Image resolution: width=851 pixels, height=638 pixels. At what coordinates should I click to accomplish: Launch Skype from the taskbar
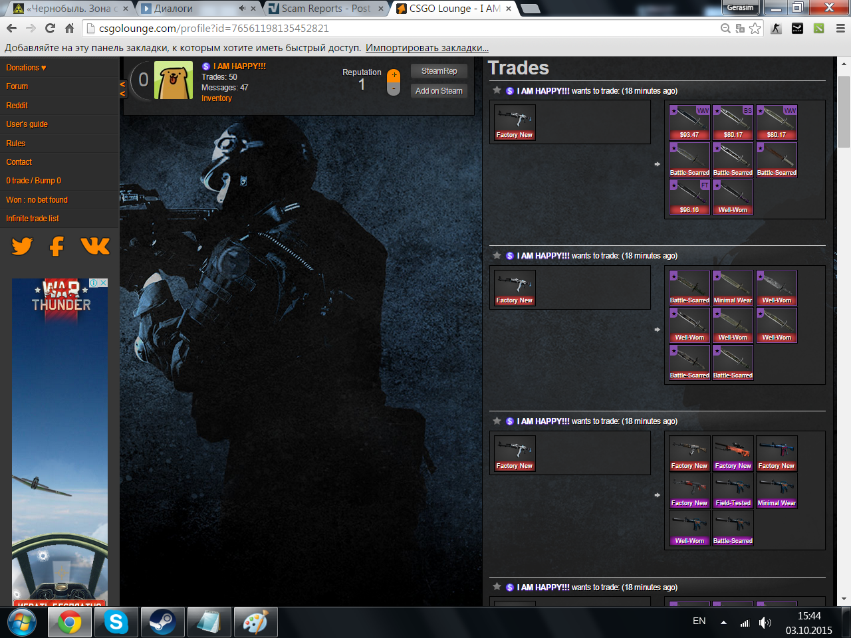tap(116, 622)
